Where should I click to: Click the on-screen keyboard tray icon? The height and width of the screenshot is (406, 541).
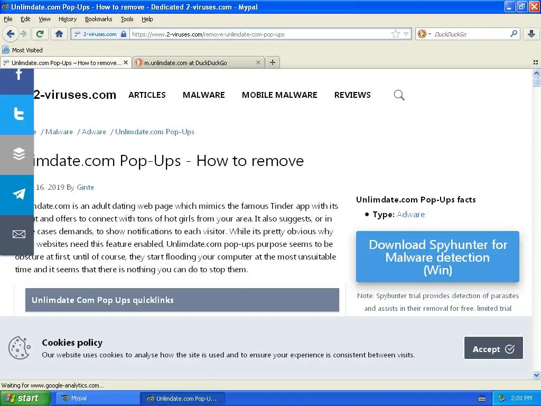482,399
